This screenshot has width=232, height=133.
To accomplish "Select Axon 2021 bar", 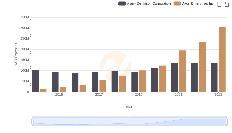I will [182, 71].
